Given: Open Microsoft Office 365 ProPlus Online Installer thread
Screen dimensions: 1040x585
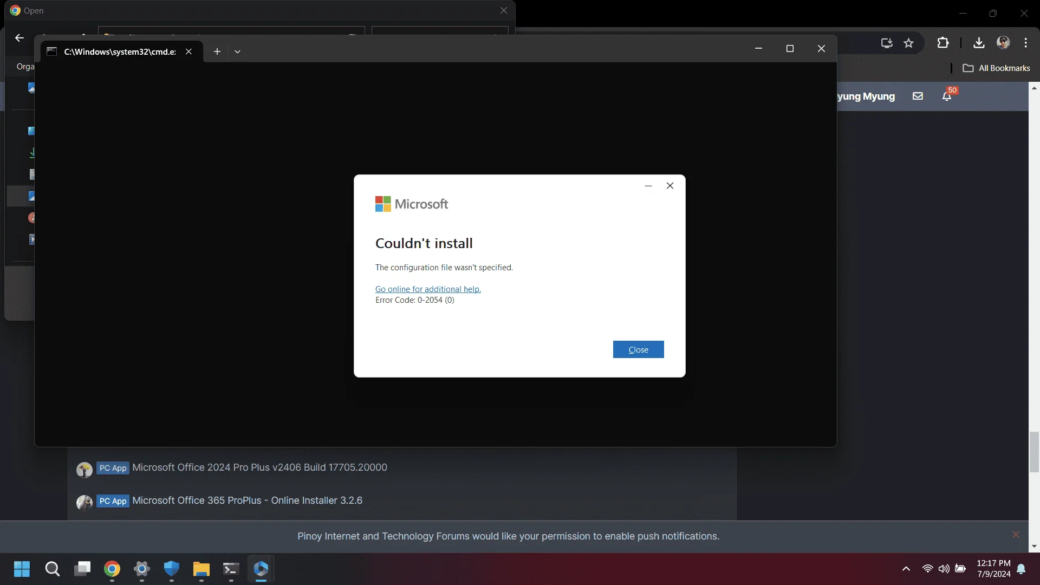Looking at the screenshot, I should 247,500.
